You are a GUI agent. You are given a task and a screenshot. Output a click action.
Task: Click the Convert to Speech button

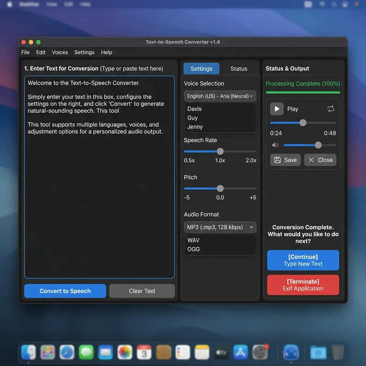tap(65, 291)
